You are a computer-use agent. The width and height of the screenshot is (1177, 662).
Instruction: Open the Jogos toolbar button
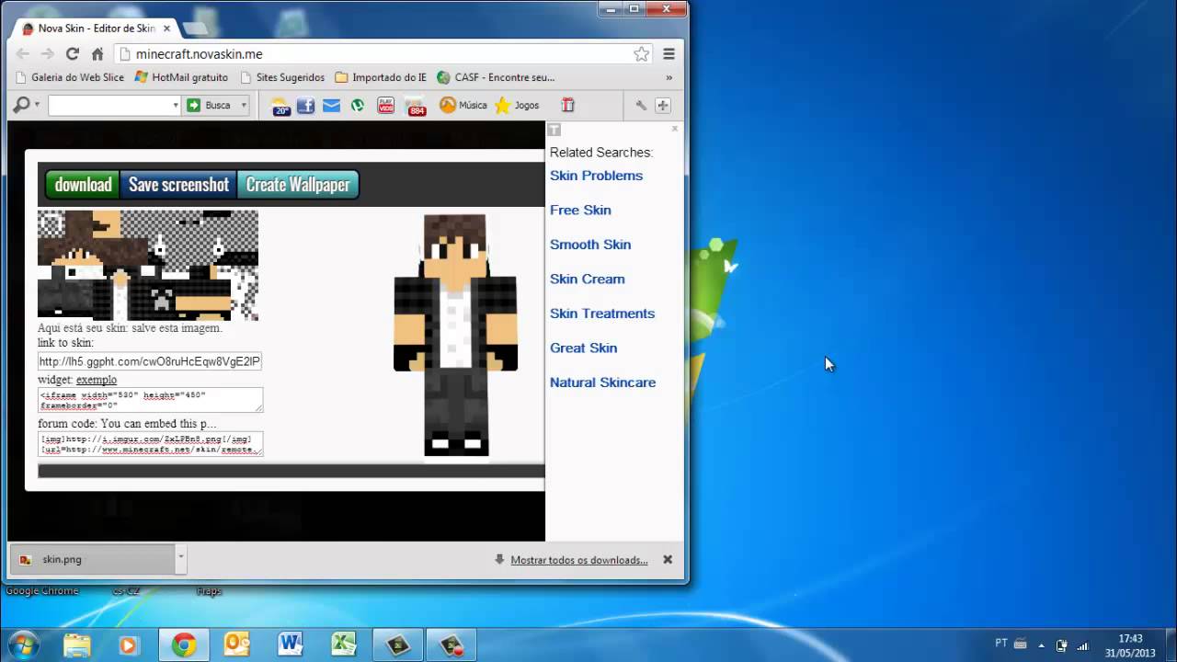pos(518,106)
